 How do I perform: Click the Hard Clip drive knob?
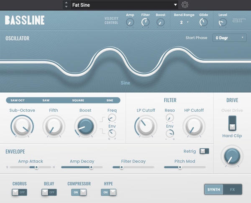(x=232, y=156)
